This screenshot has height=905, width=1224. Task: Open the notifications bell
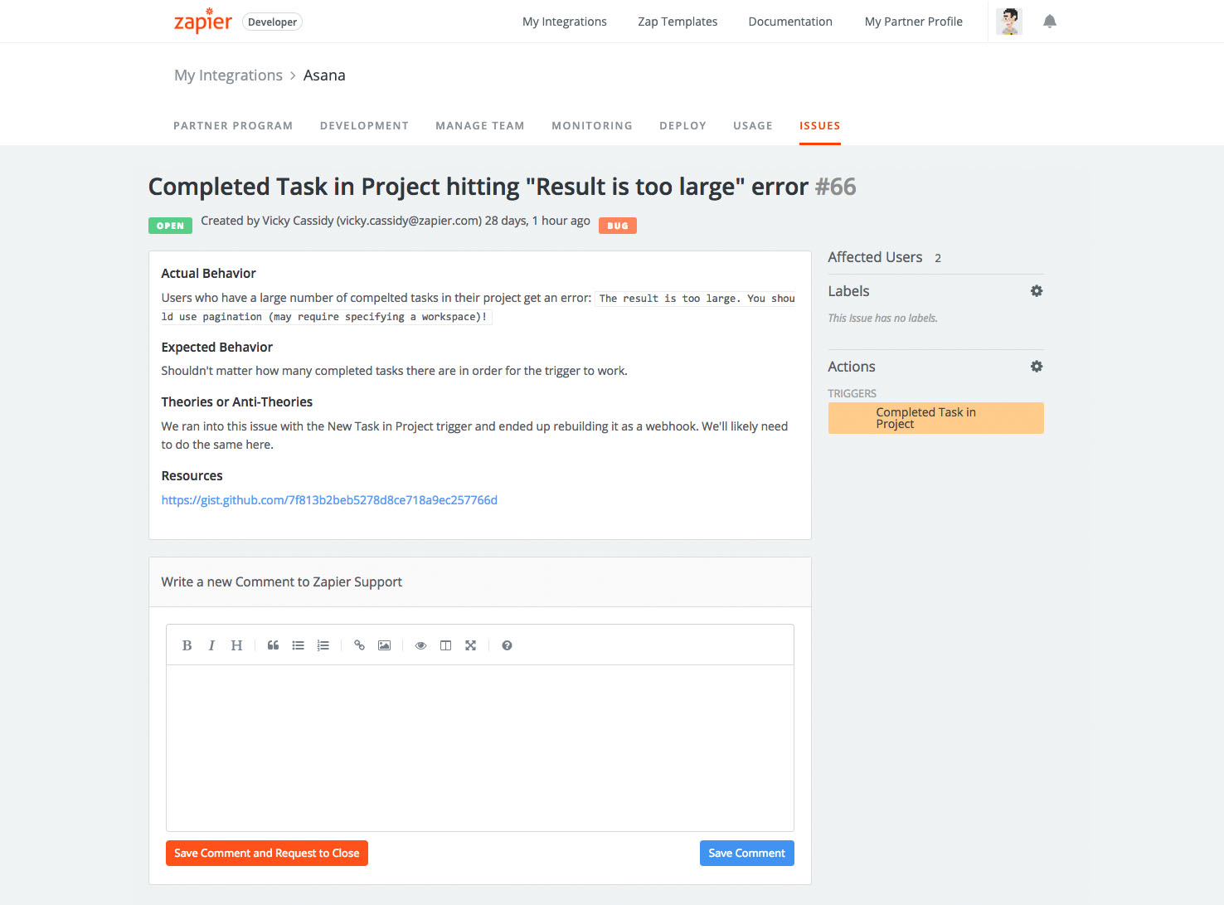click(x=1049, y=22)
